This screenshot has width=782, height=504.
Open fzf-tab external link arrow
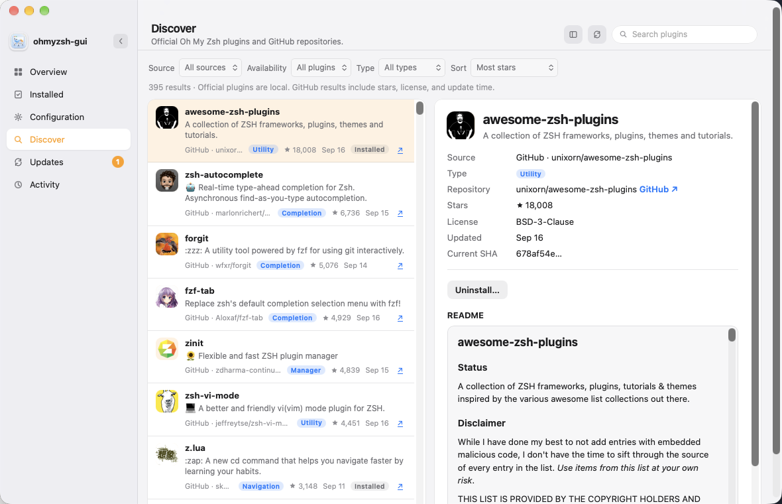400,318
